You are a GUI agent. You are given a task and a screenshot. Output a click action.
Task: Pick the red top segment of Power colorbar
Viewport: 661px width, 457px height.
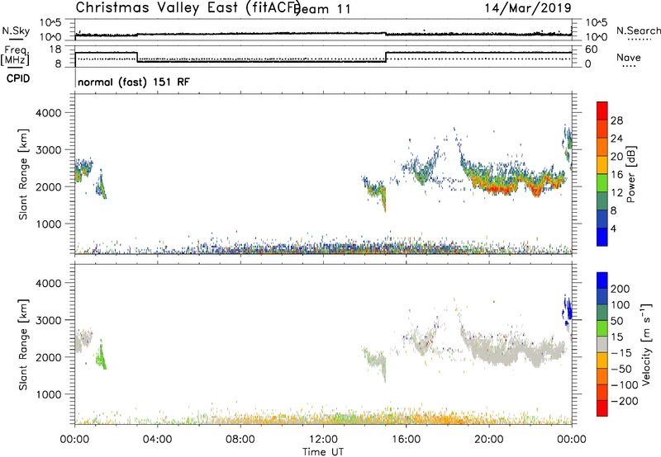[602, 111]
